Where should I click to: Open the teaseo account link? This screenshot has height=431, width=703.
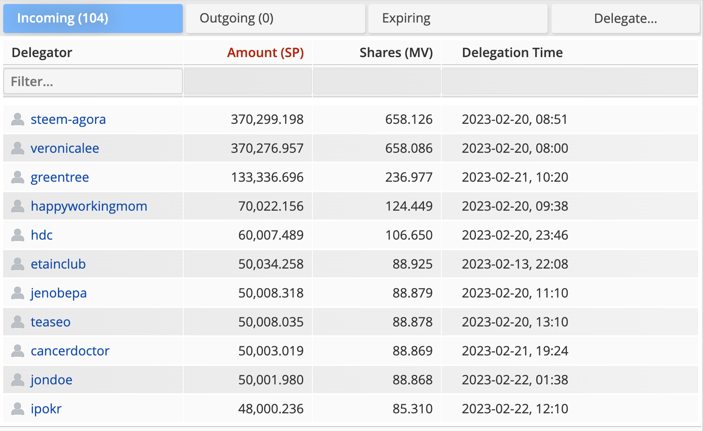[51, 322]
